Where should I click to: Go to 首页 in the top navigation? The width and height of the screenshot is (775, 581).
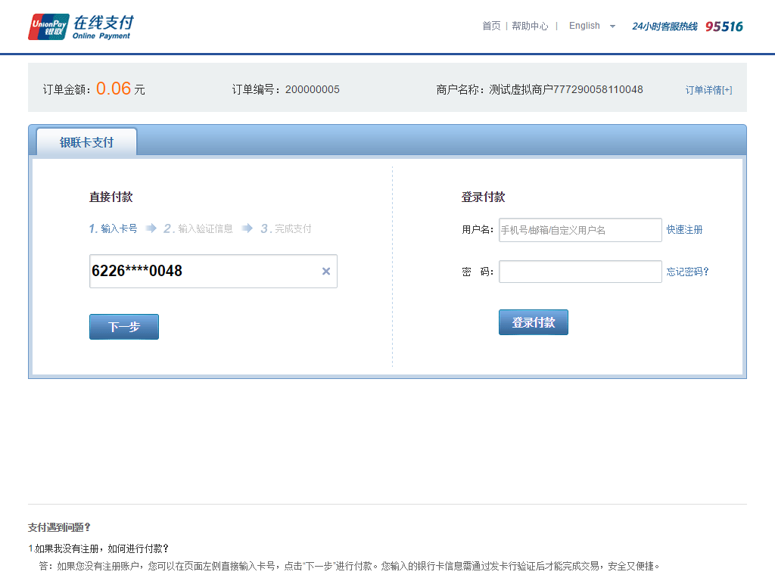(x=491, y=26)
